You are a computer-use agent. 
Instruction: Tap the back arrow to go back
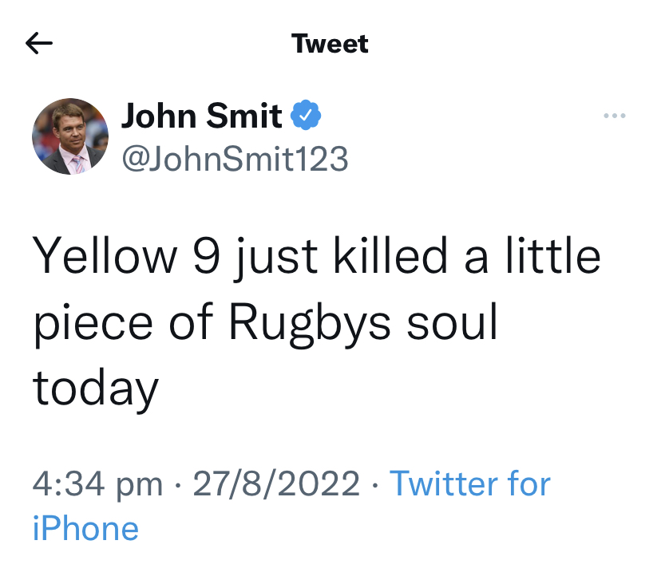click(38, 43)
